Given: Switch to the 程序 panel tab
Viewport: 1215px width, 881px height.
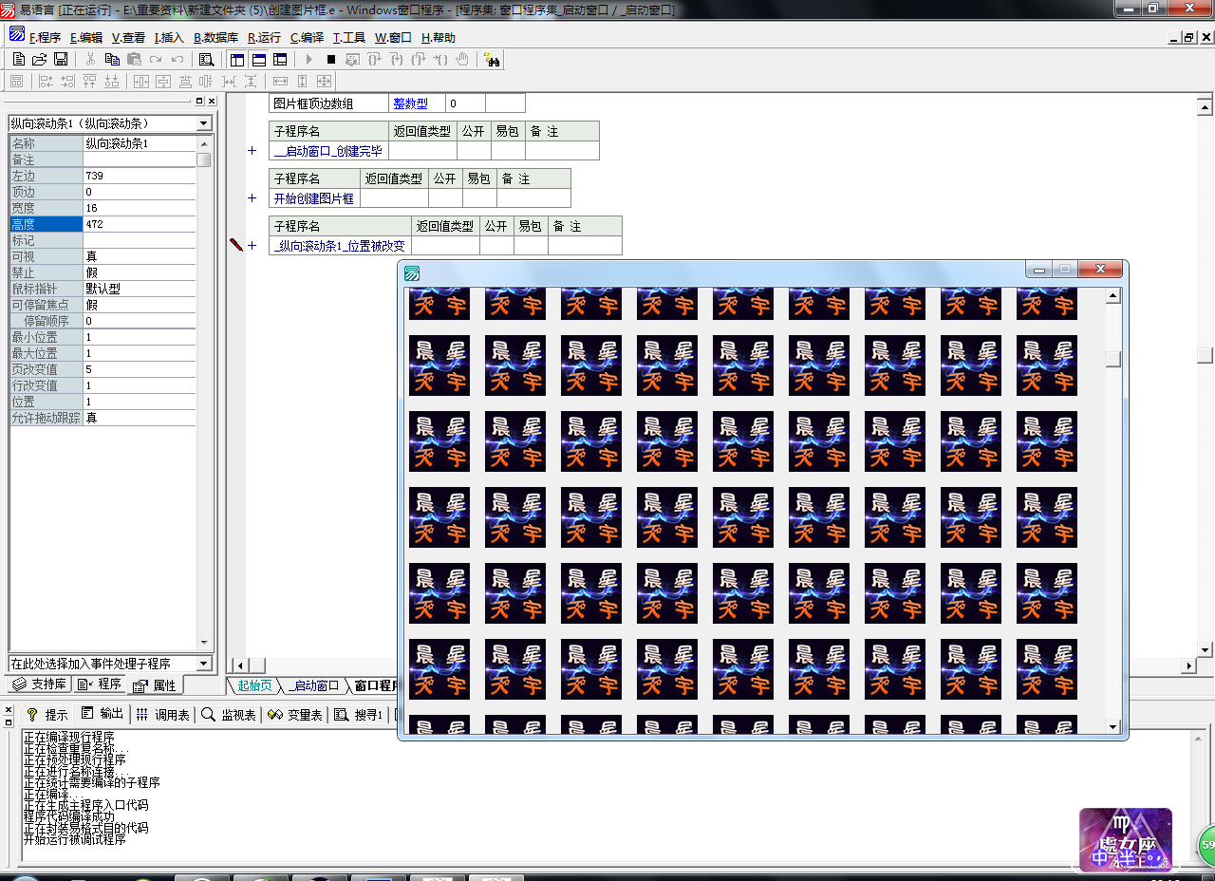Looking at the screenshot, I should pyautogui.click(x=100, y=684).
